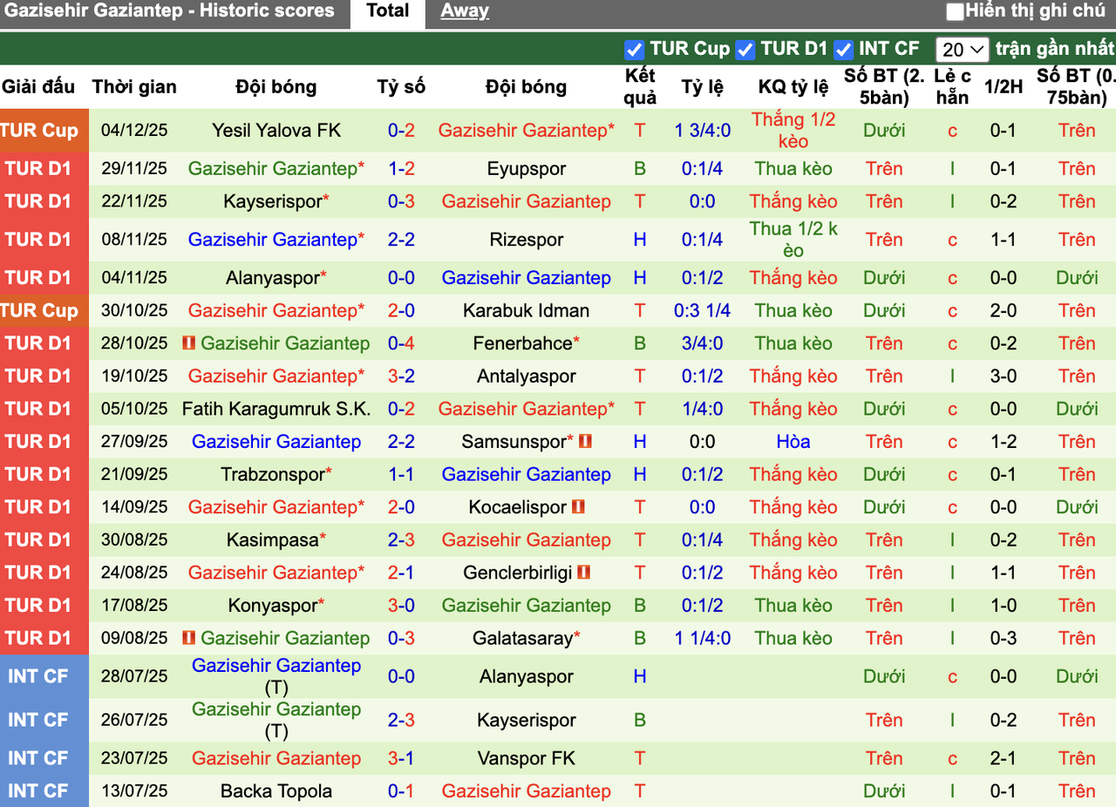This screenshot has width=1116, height=807.
Task: Open Karabuk Idman team link
Action: 527,311
